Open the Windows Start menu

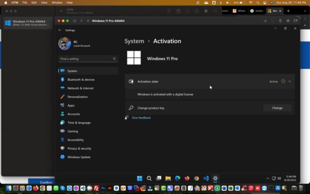pyautogui.click(x=139, y=178)
